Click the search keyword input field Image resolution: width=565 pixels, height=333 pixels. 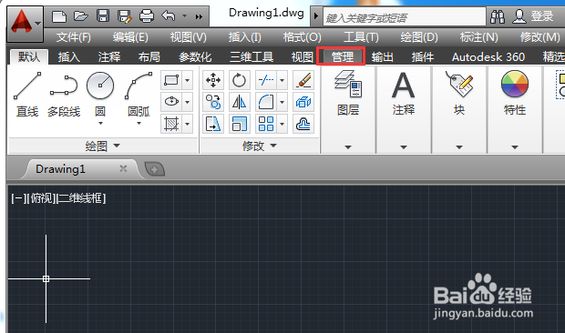click(x=405, y=17)
